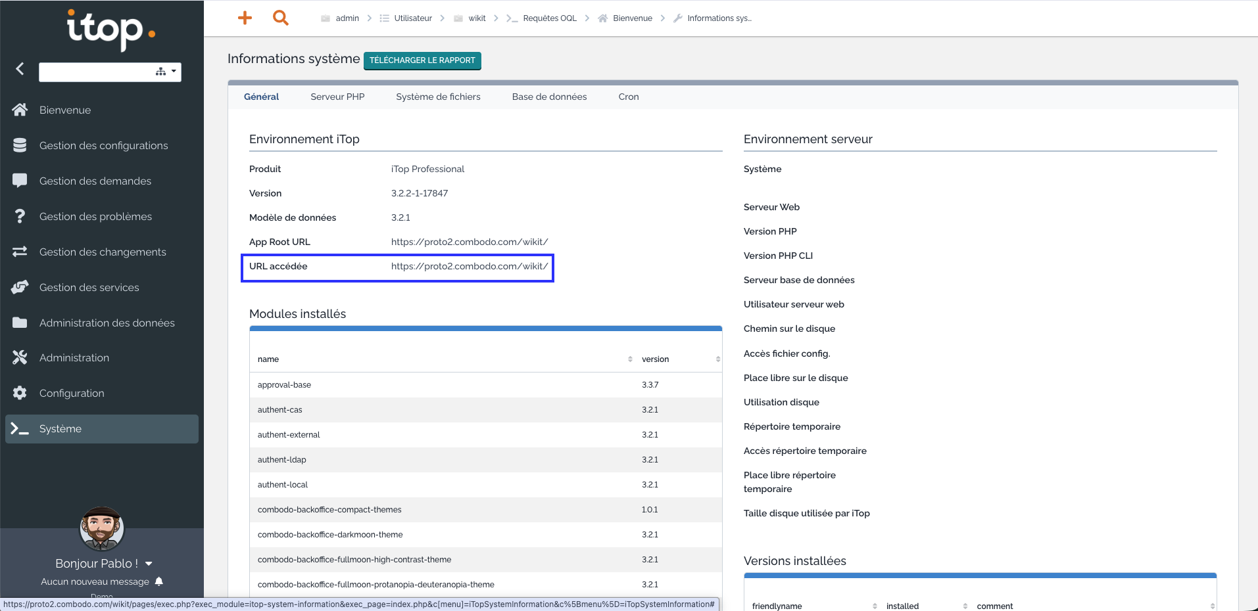Click Administration tools icon
Image resolution: width=1258 pixels, height=611 pixels.
[x=20, y=357]
